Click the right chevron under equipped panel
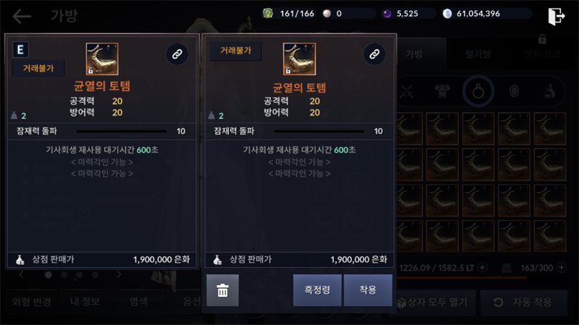The height and width of the screenshot is (325, 579). (119, 274)
